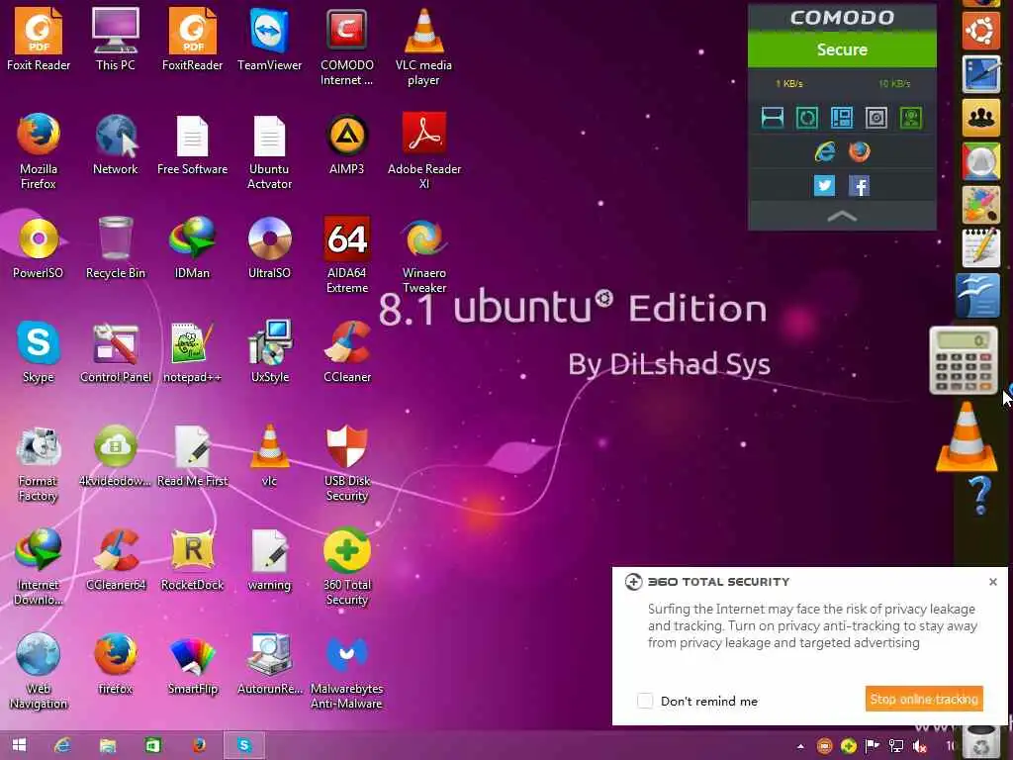Open the warning text file
1013x760 pixels.
click(269, 559)
